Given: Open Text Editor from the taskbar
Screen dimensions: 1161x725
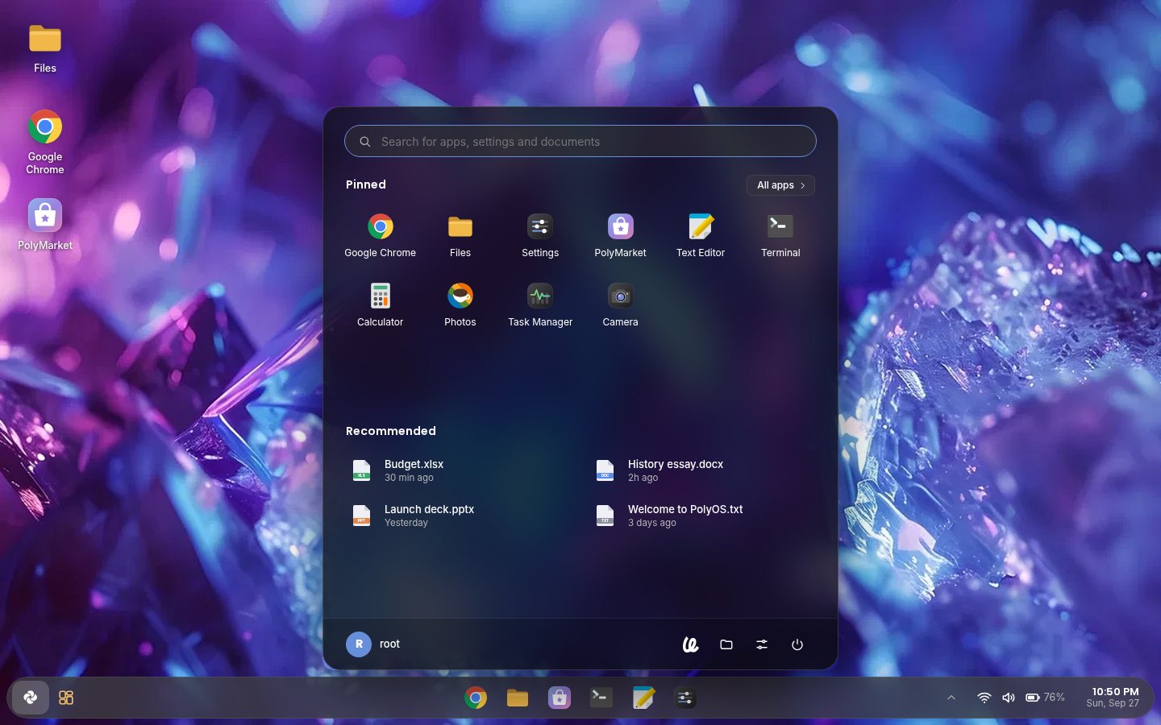Looking at the screenshot, I should click(x=643, y=698).
